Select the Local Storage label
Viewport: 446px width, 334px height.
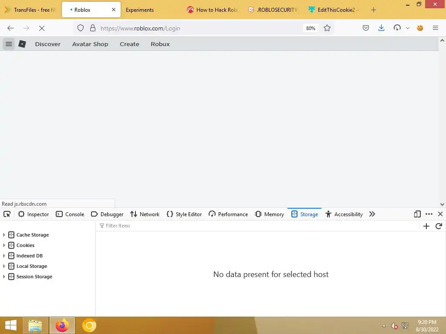(32, 266)
